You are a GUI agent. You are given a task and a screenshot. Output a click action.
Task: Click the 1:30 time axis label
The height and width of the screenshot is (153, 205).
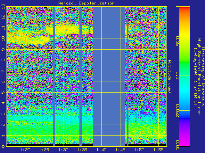63,150
